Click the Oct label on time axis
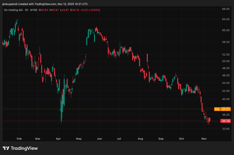This screenshot has width=234, height=155. point(182,139)
